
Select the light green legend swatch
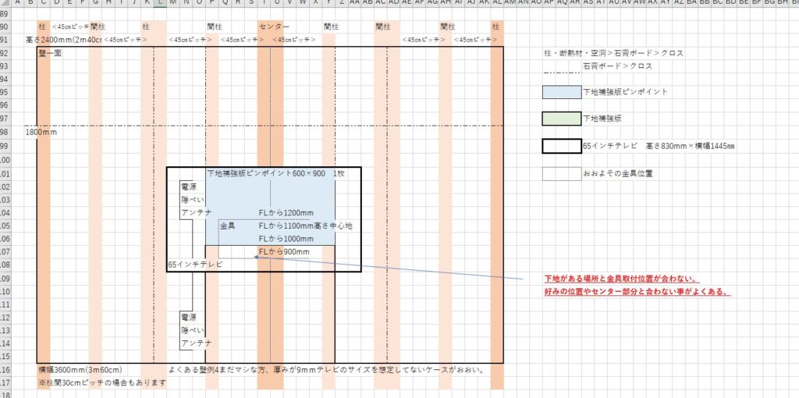pos(562,119)
